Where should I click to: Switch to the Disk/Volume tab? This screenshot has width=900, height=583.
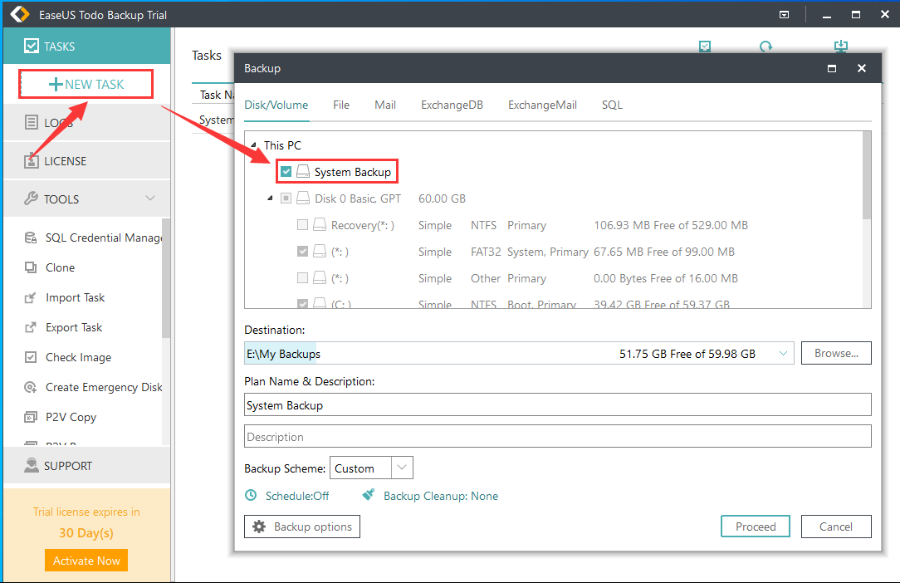(x=276, y=105)
